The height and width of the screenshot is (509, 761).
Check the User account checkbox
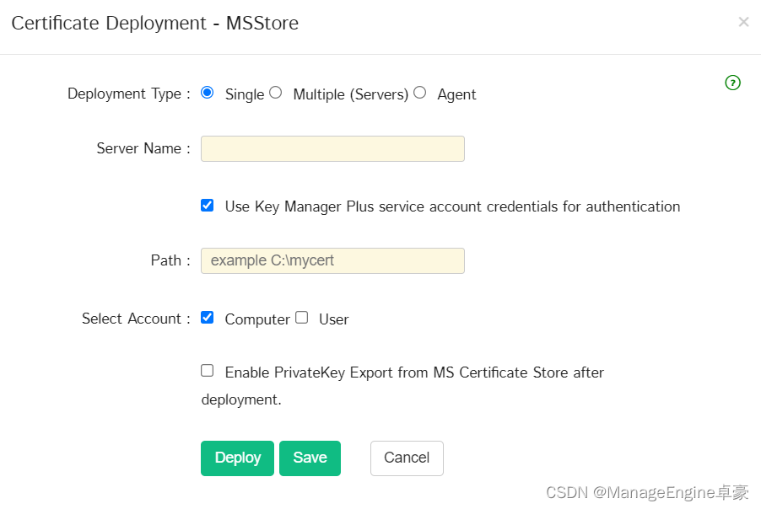[302, 318]
